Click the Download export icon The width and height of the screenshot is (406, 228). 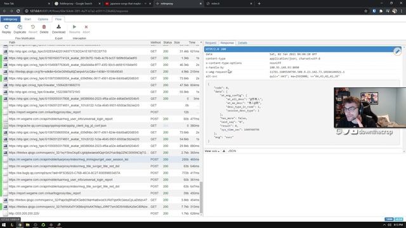coord(58,27)
